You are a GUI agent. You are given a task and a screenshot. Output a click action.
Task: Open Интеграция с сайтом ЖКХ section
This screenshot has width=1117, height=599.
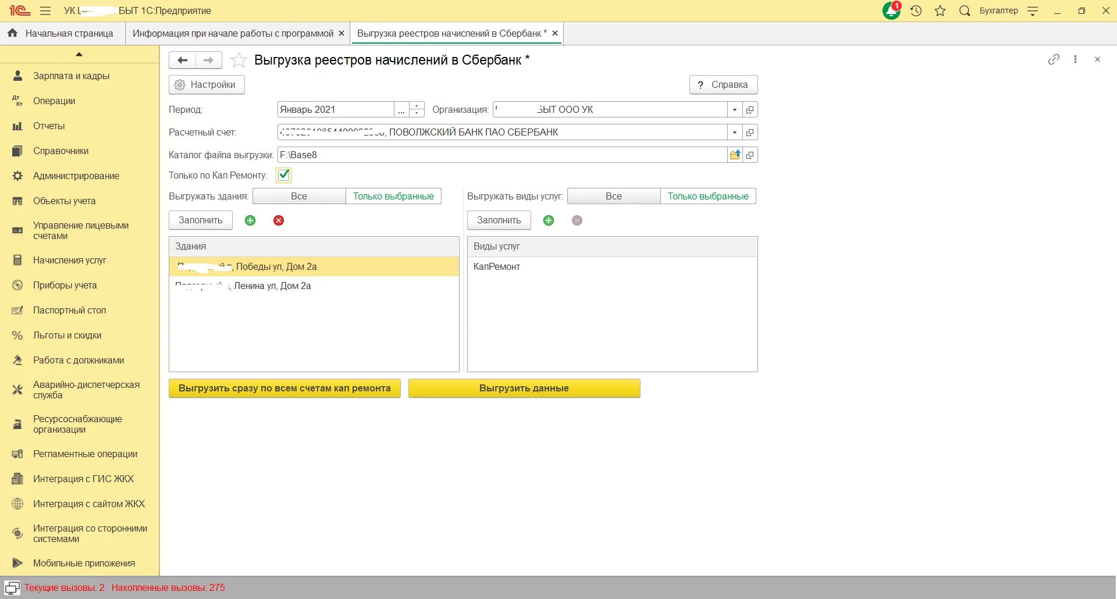coord(88,504)
